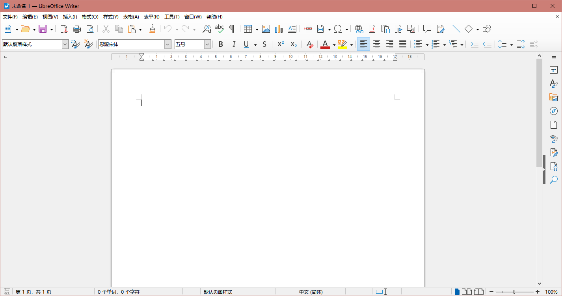Enable superscript formatting

[x=280, y=44]
